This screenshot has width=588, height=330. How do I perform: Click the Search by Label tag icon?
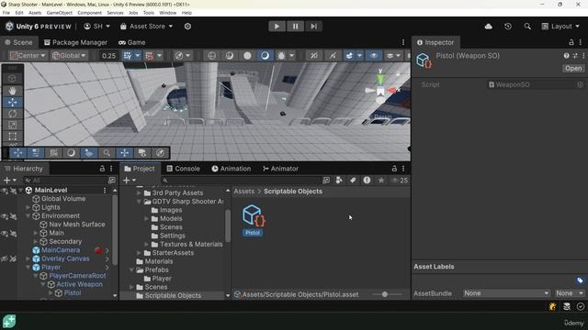pos(353,181)
